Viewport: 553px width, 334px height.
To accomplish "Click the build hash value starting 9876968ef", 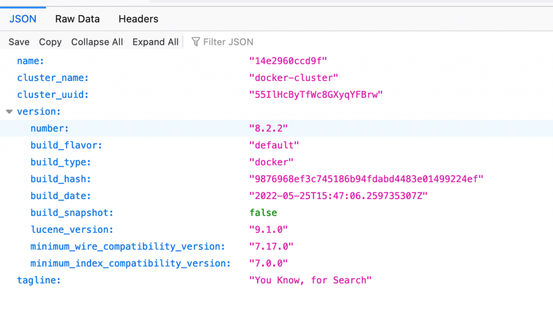I will pos(366,179).
